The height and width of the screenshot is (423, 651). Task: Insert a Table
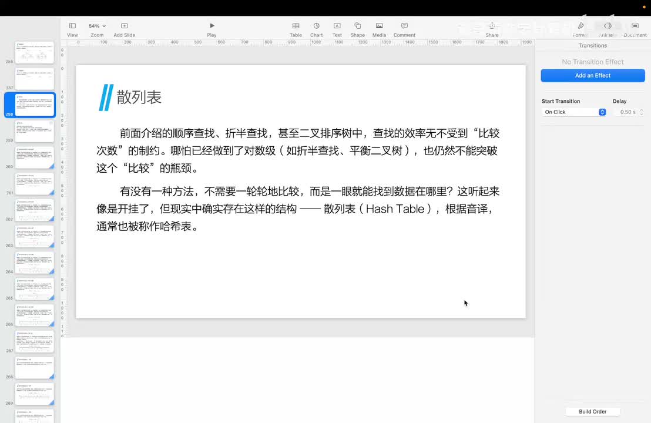tap(296, 29)
